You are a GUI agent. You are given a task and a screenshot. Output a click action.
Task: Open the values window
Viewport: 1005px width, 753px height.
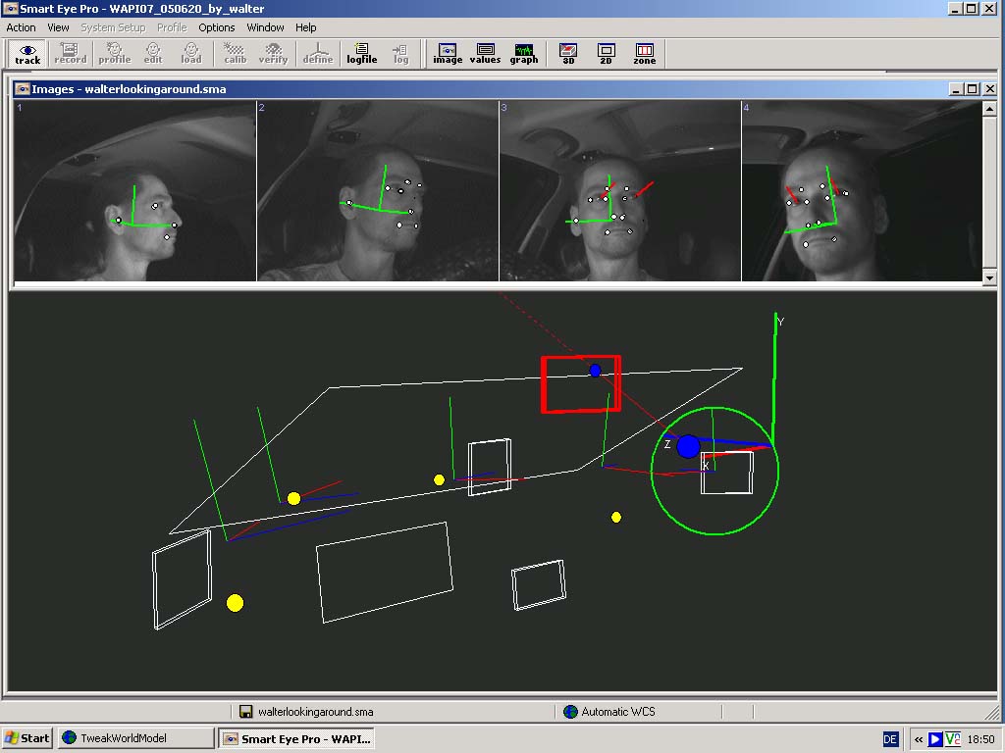[x=485, y=53]
